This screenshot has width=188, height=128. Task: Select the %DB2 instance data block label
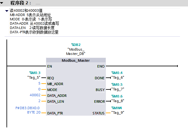coord(76,45)
